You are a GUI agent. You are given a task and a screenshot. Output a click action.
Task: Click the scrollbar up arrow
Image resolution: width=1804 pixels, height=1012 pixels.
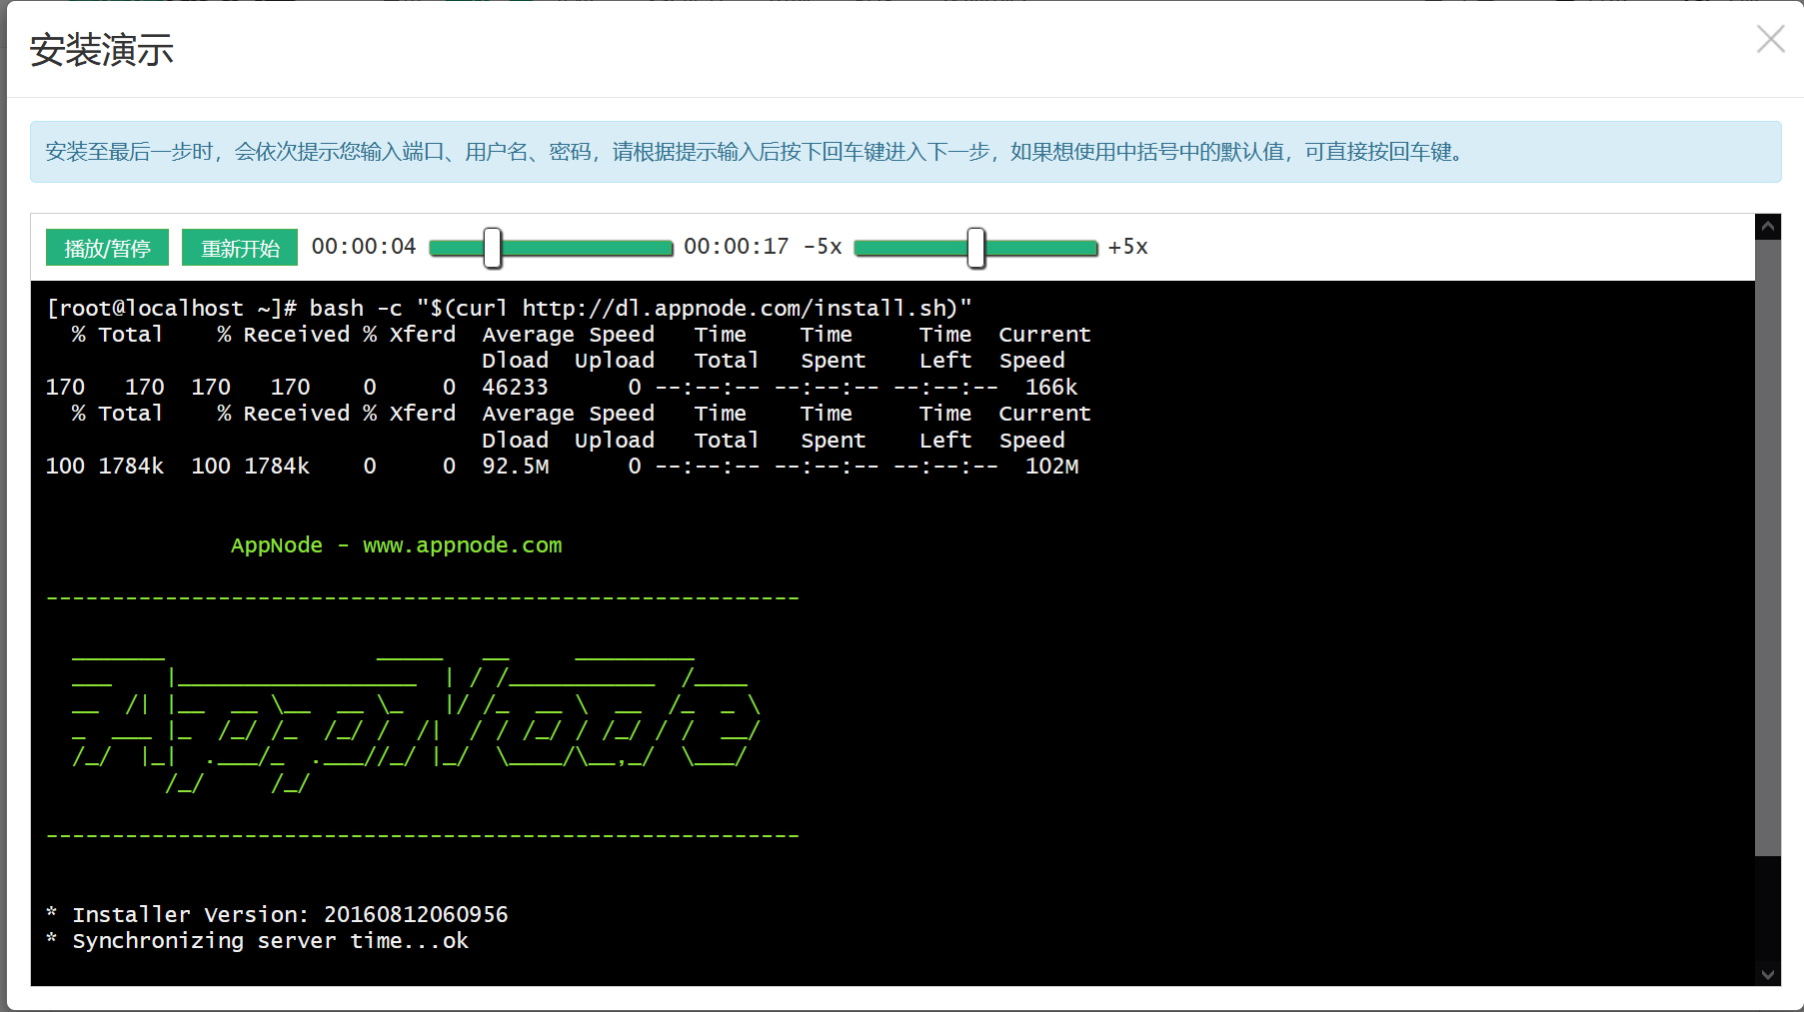click(1768, 227)
